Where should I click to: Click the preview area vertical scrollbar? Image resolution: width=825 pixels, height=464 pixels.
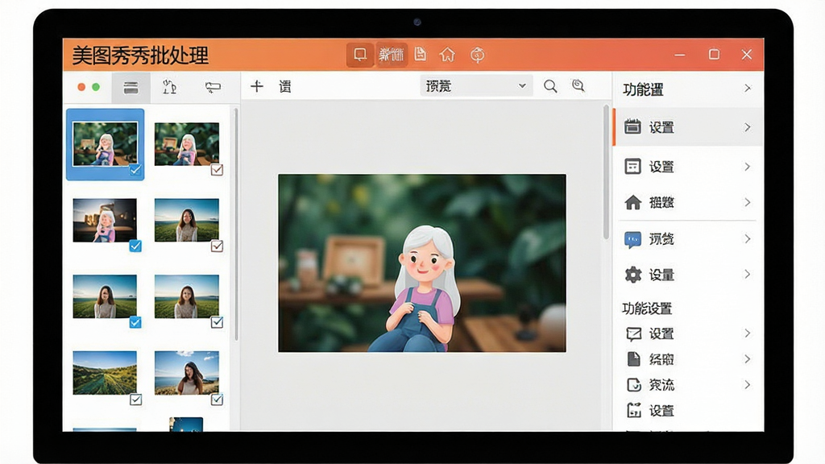(x=606, y=172)
